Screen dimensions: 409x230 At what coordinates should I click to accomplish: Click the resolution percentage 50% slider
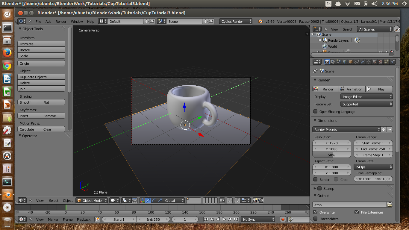tap(331, 155)
